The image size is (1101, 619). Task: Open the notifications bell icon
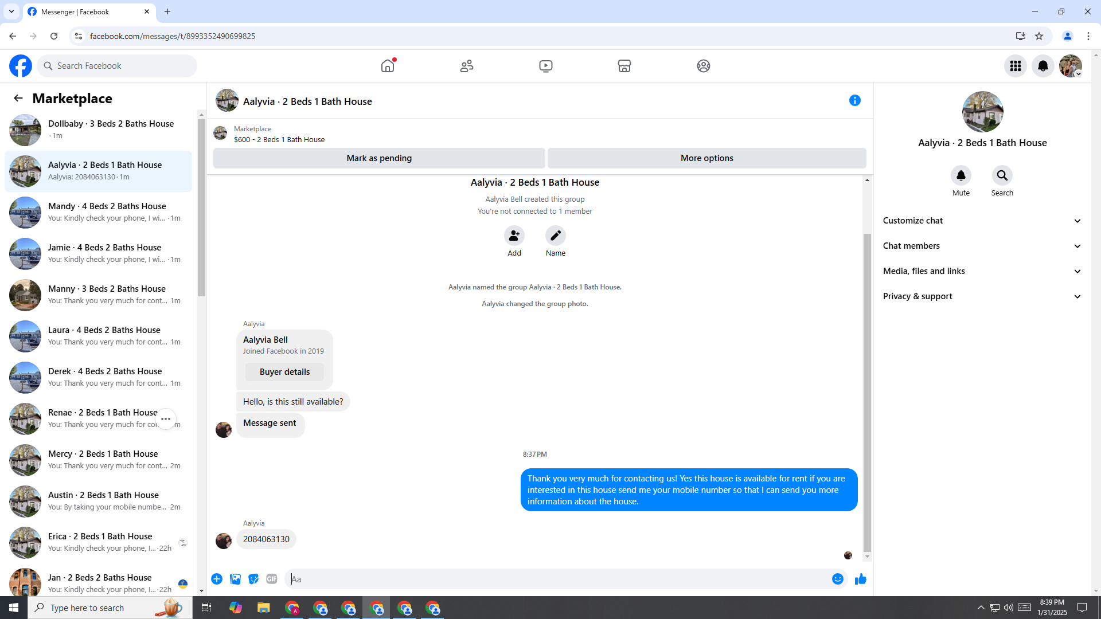click(x=1043, y=66)
